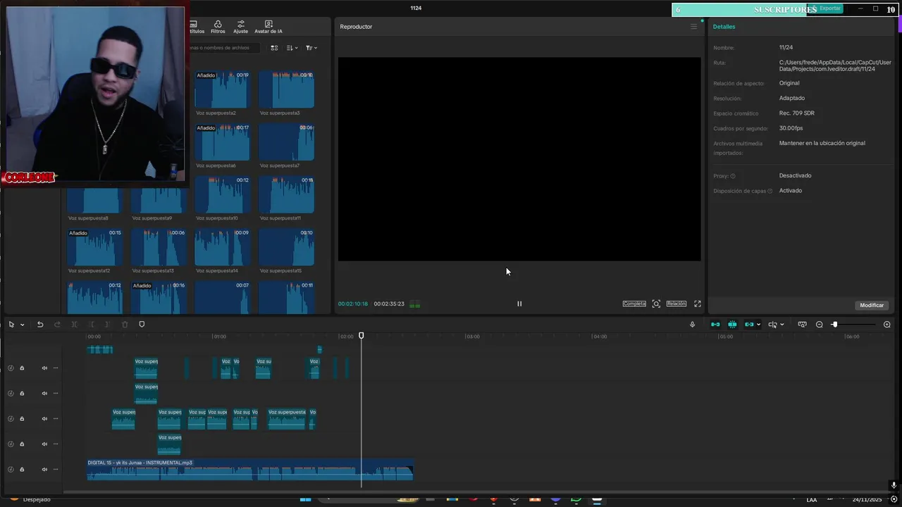This screenshot has height=507, width=902.
Task: Open the media sort order dropdown
Action: click(292, 48)
